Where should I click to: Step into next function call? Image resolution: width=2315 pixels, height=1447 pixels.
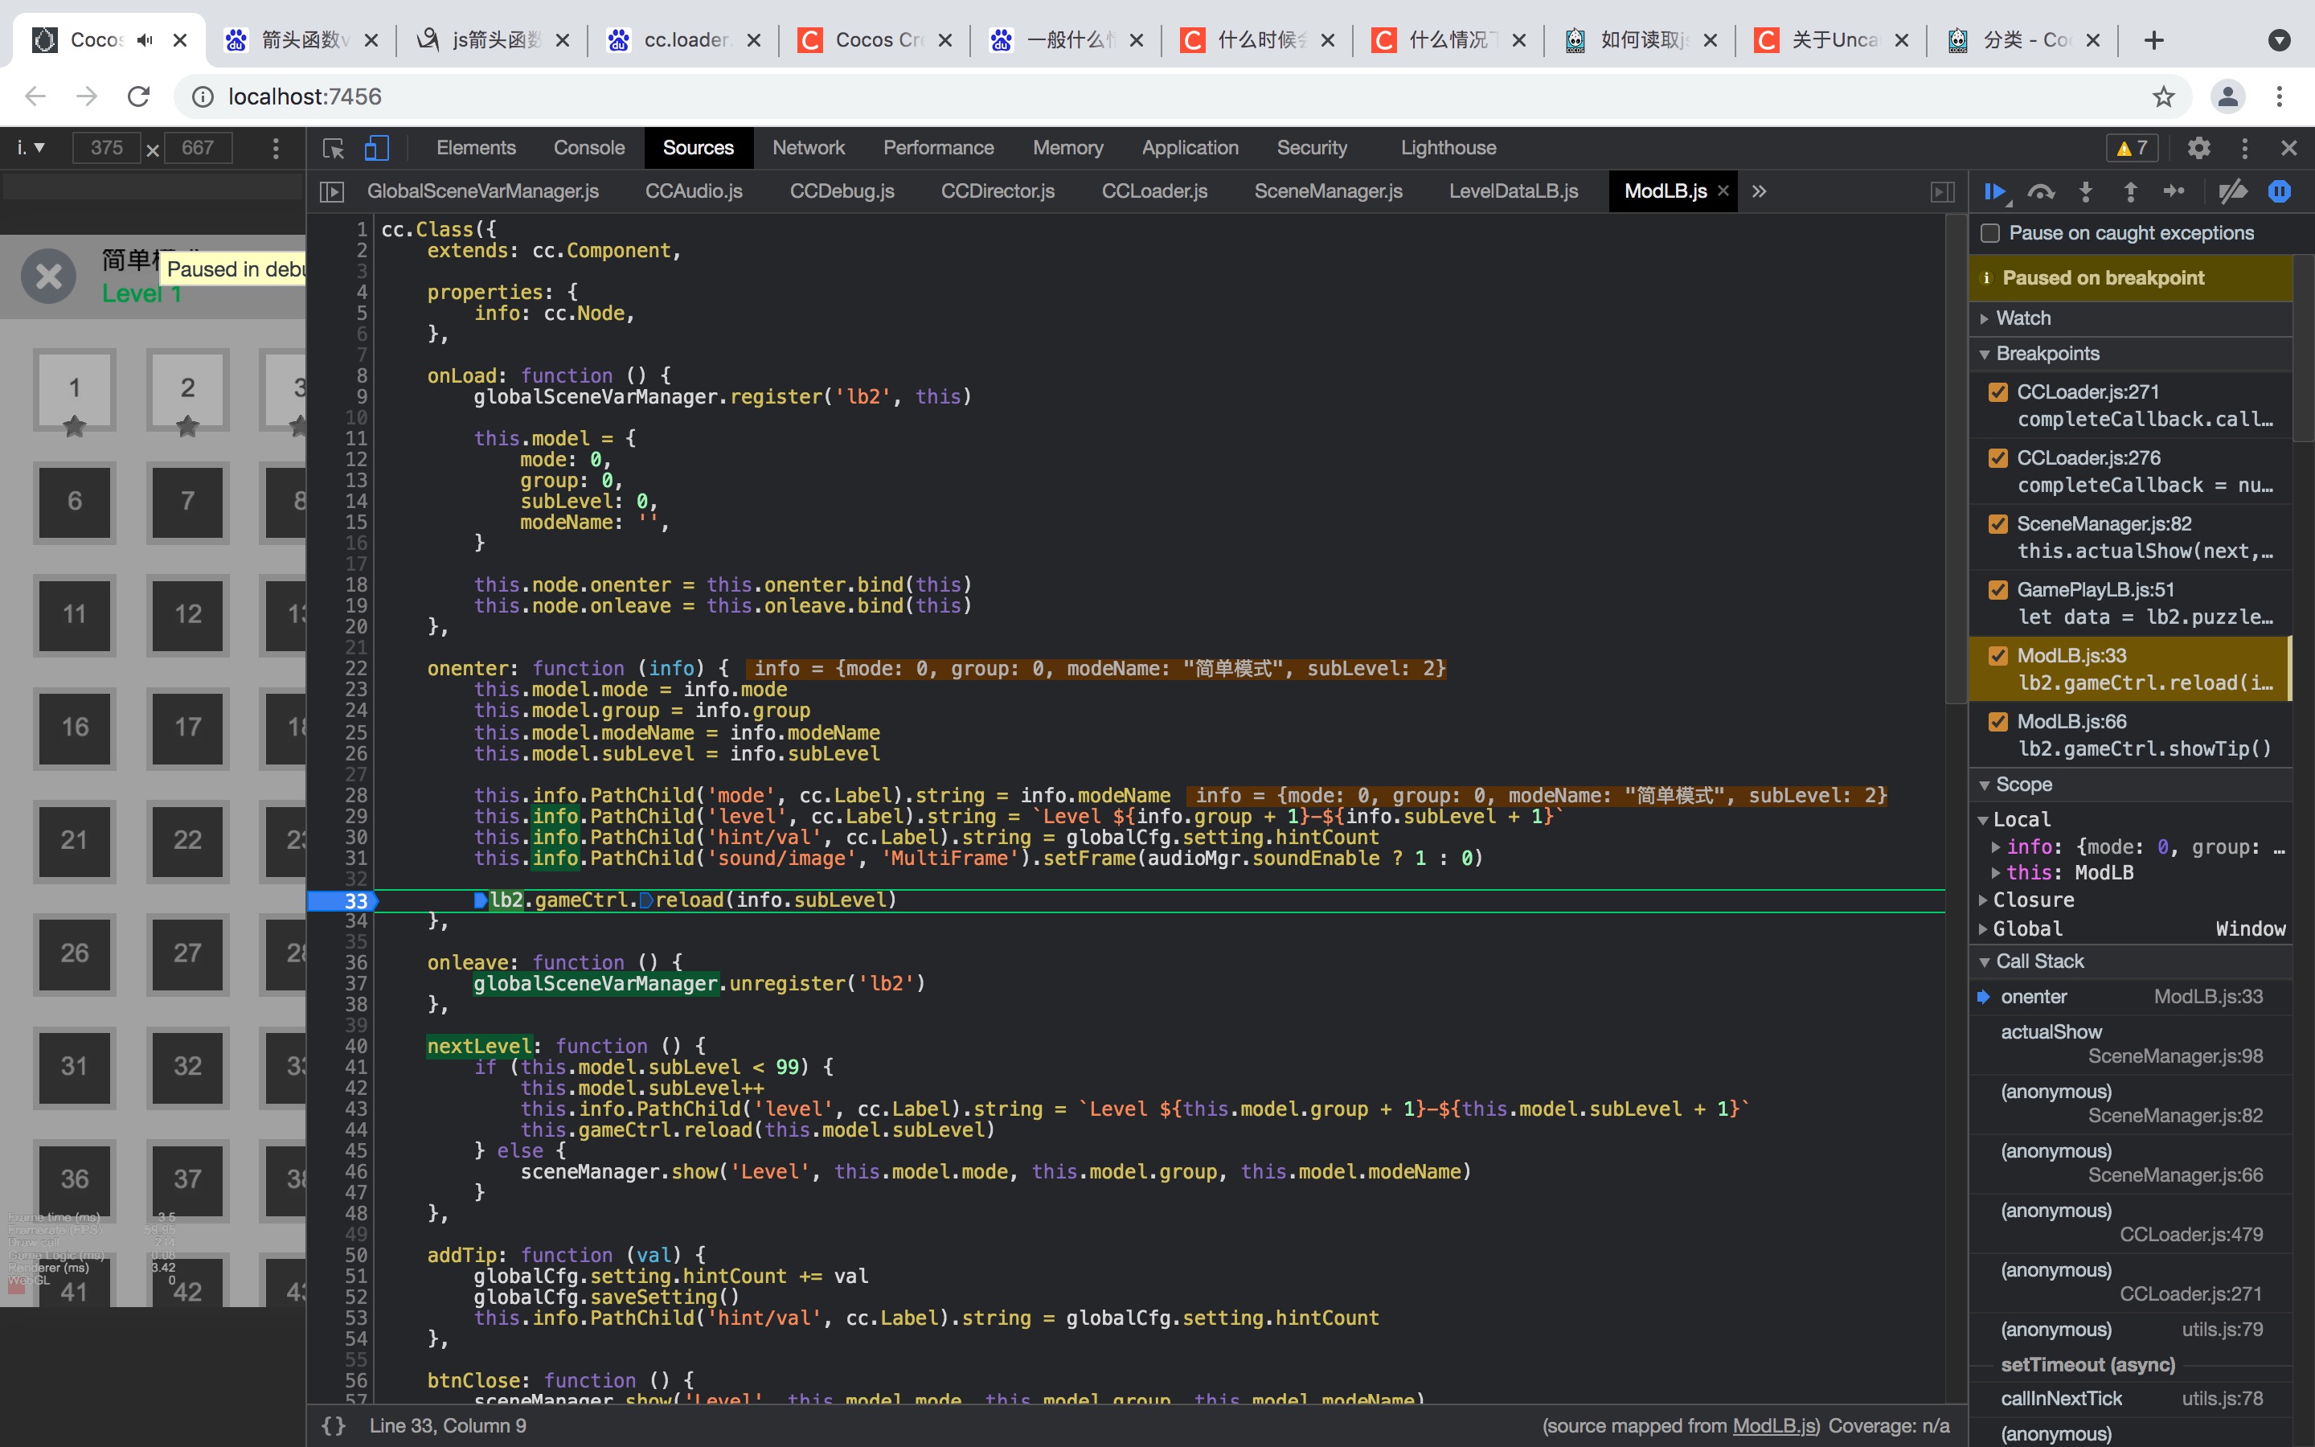(2087, 192)
